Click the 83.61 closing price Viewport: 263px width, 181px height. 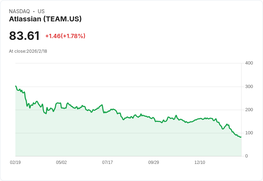point(24,36)
